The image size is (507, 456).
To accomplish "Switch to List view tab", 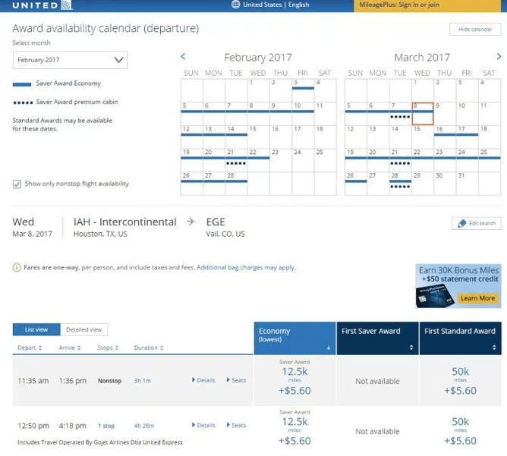I will pyautogui.click(x=36, y=329).
